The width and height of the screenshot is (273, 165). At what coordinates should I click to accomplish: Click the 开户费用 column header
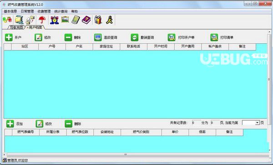(188, 47)
